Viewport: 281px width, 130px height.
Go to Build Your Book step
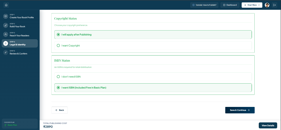click(20, 25)
